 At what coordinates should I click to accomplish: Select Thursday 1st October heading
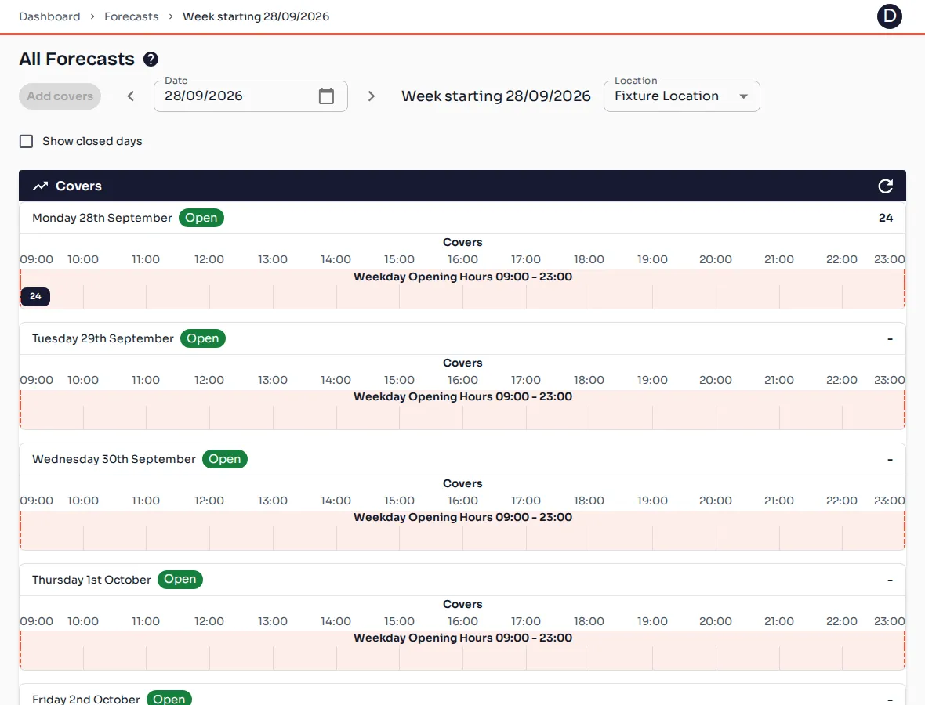point(92,580)
